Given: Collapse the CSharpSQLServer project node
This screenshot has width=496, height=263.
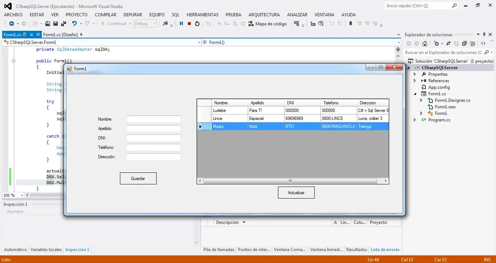Looking at the screenshot, I should [408, 68].
